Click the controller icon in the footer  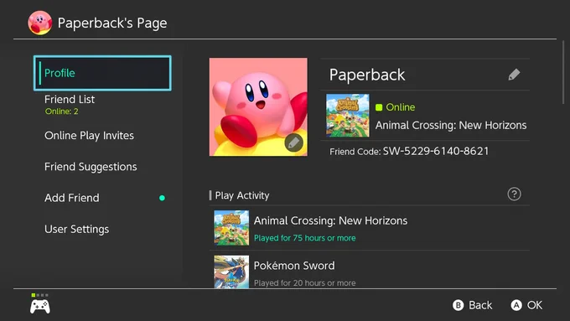point(40,307)
